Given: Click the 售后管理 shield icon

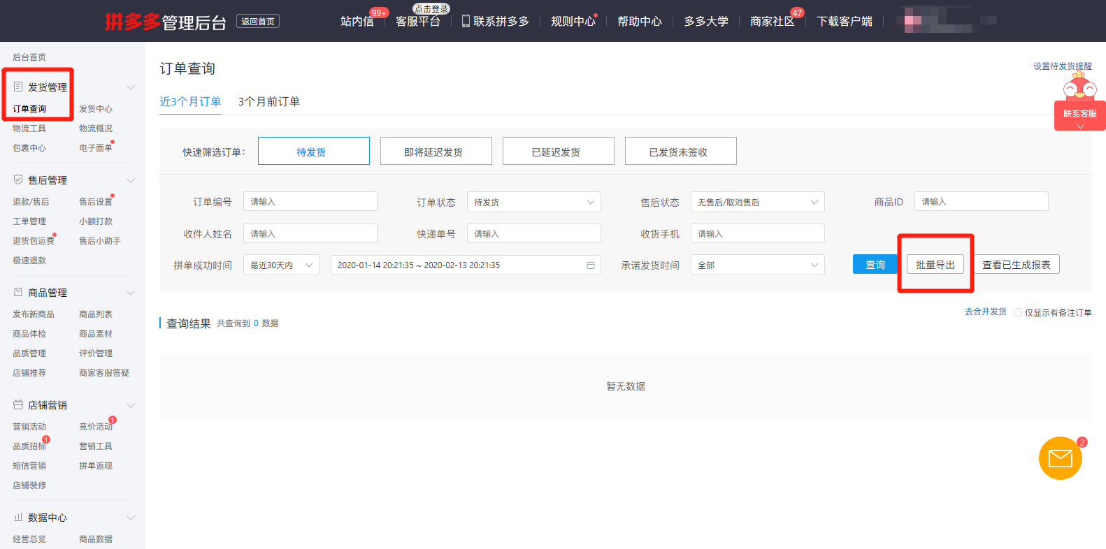Looking at the screenshot, I should [18, 180].
